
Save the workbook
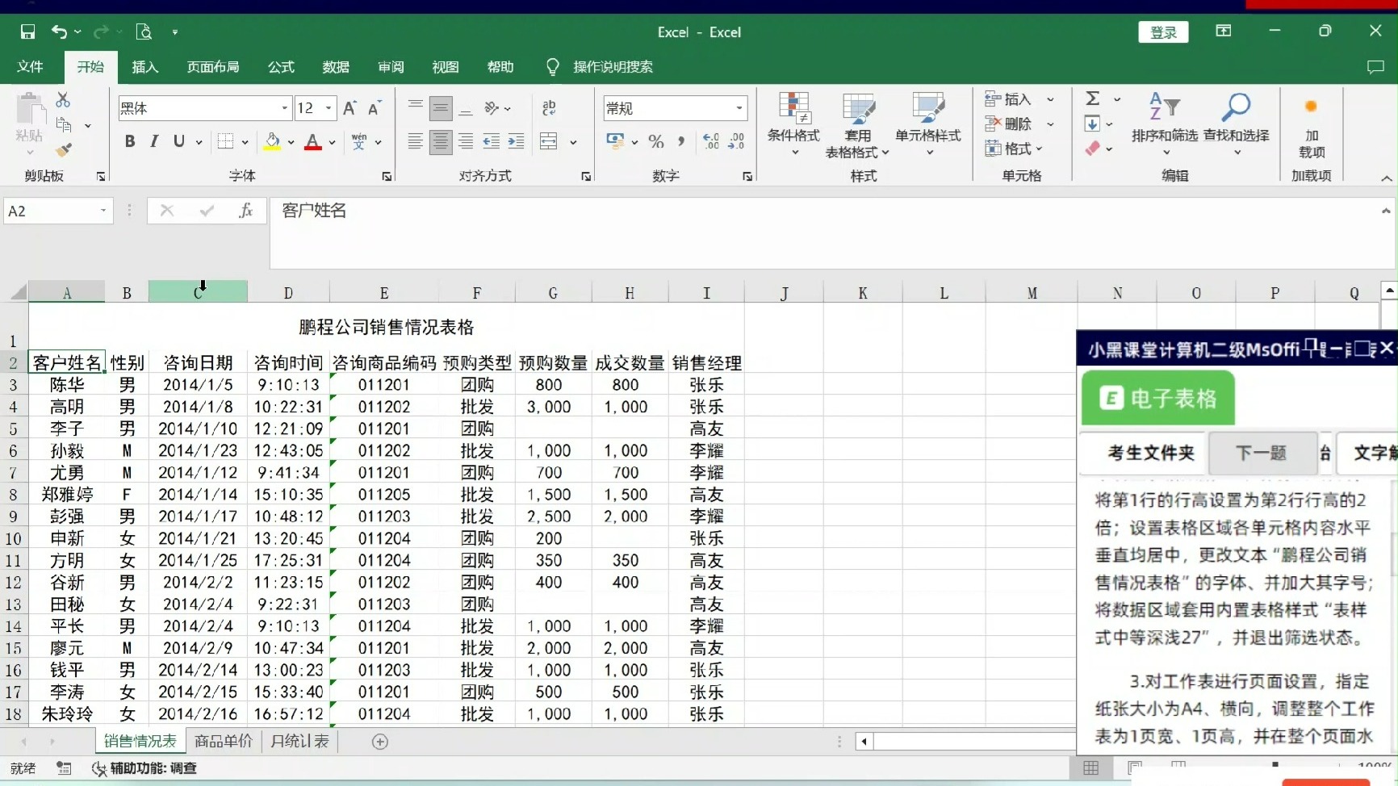pos(27,32)
